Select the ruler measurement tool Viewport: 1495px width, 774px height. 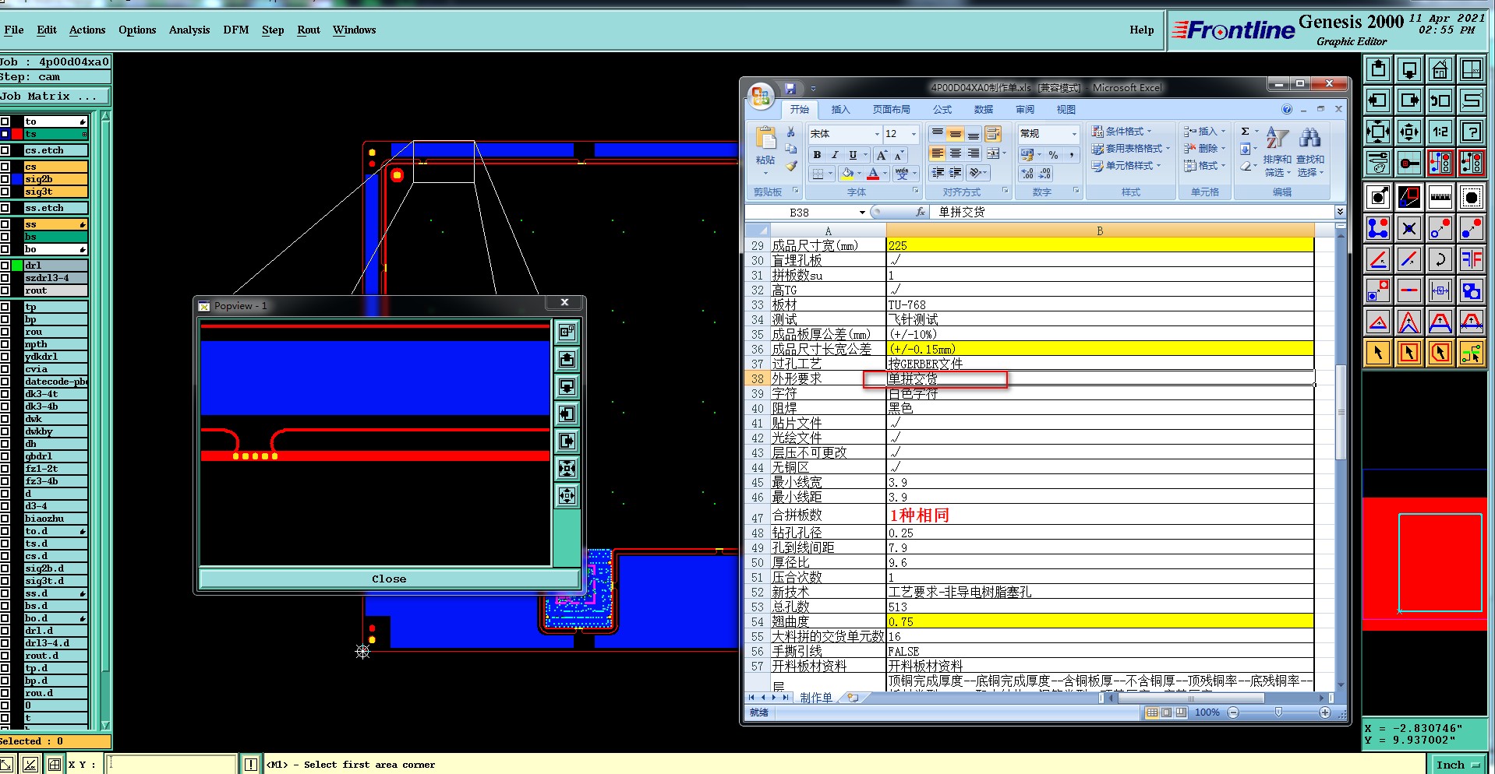click(x=1440, y=197)
